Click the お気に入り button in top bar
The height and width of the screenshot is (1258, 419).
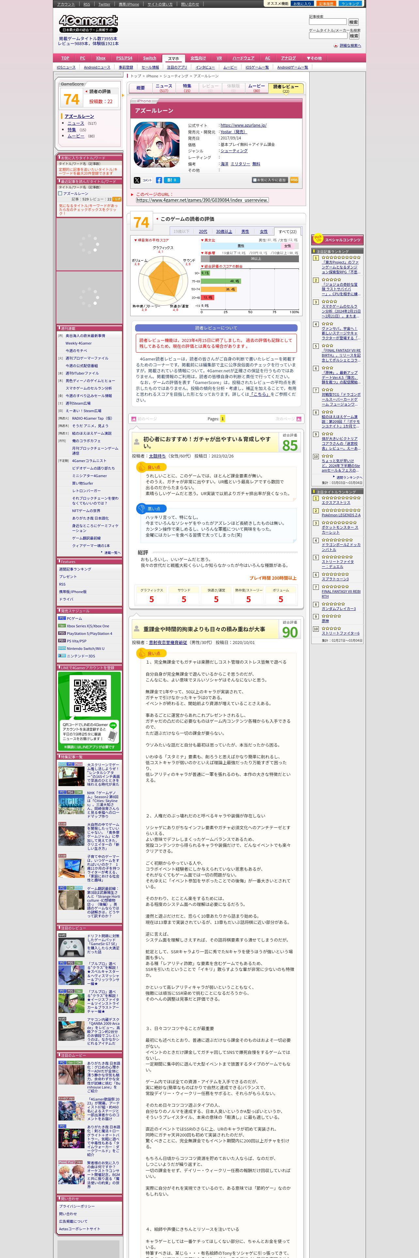click(302, 3)
